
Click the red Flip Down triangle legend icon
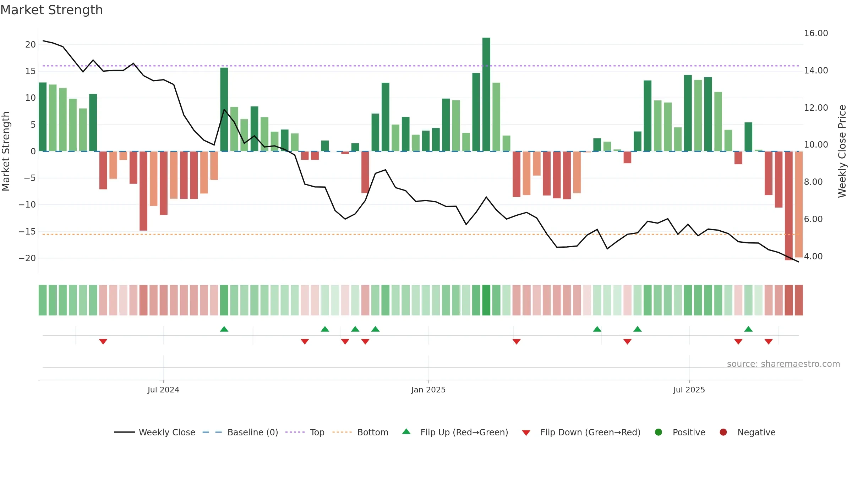click(x=526, y=433)
